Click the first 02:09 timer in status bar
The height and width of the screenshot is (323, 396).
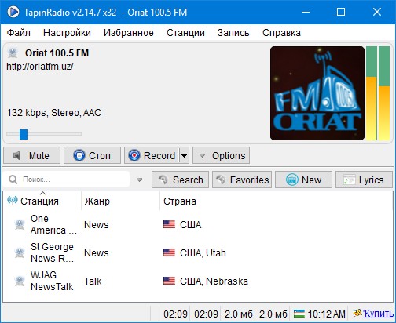(175, 314)
